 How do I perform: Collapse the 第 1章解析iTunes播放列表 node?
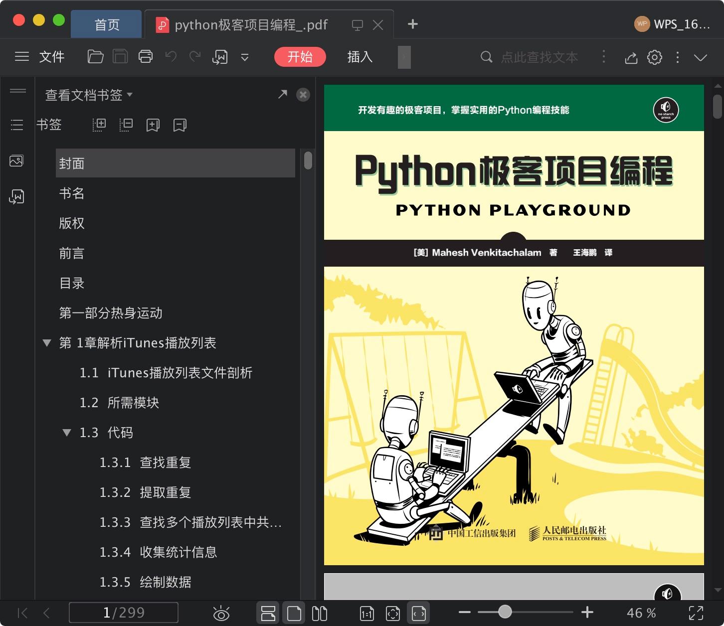coord(47,343)
